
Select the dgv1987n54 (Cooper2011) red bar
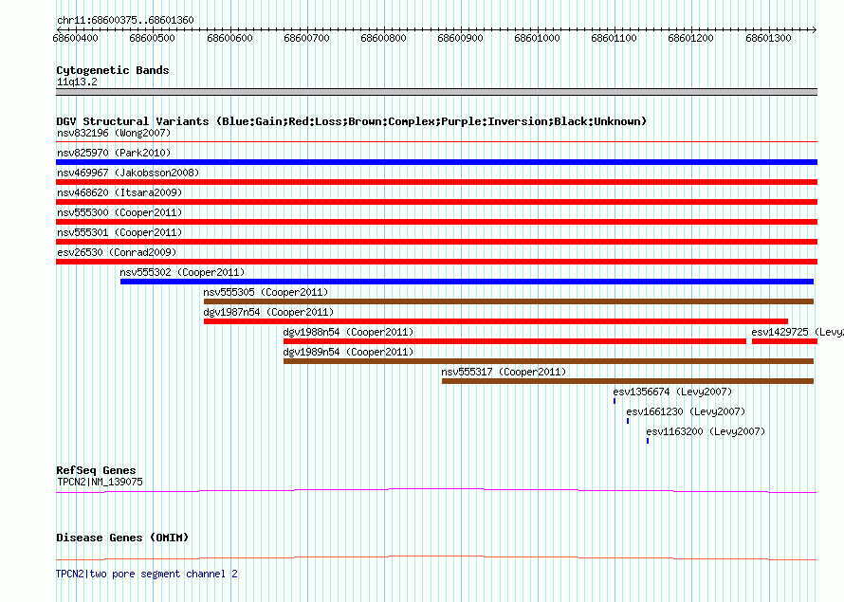click(496, 321)
